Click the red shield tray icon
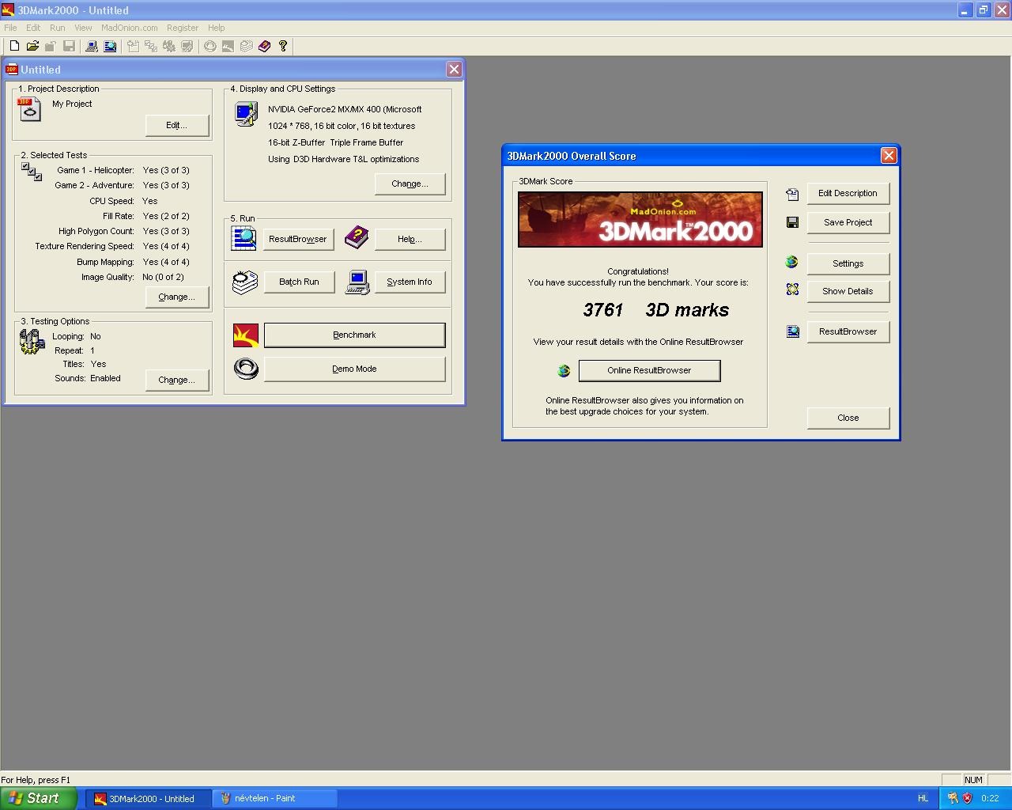 point(967,798)
